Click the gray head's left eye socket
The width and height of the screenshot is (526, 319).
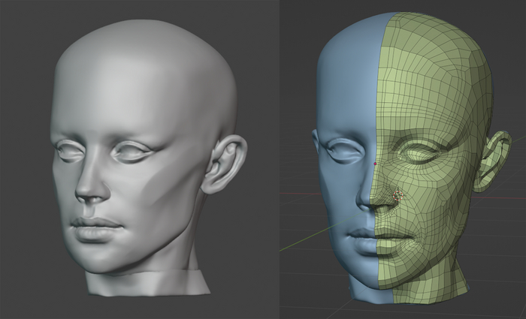click(x=73, y=152)
